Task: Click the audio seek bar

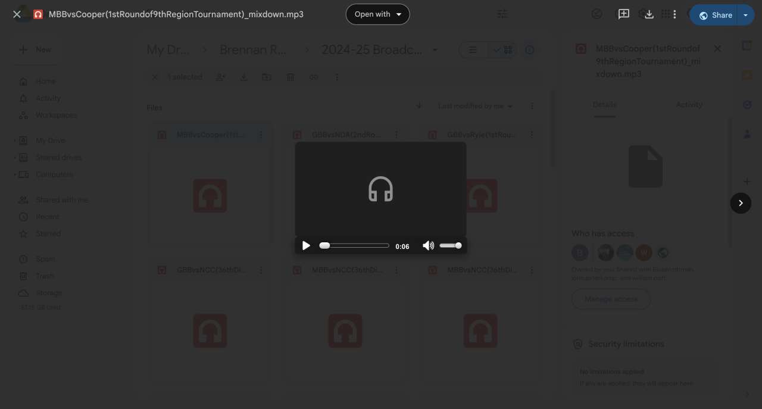Action: click(354, 245)
